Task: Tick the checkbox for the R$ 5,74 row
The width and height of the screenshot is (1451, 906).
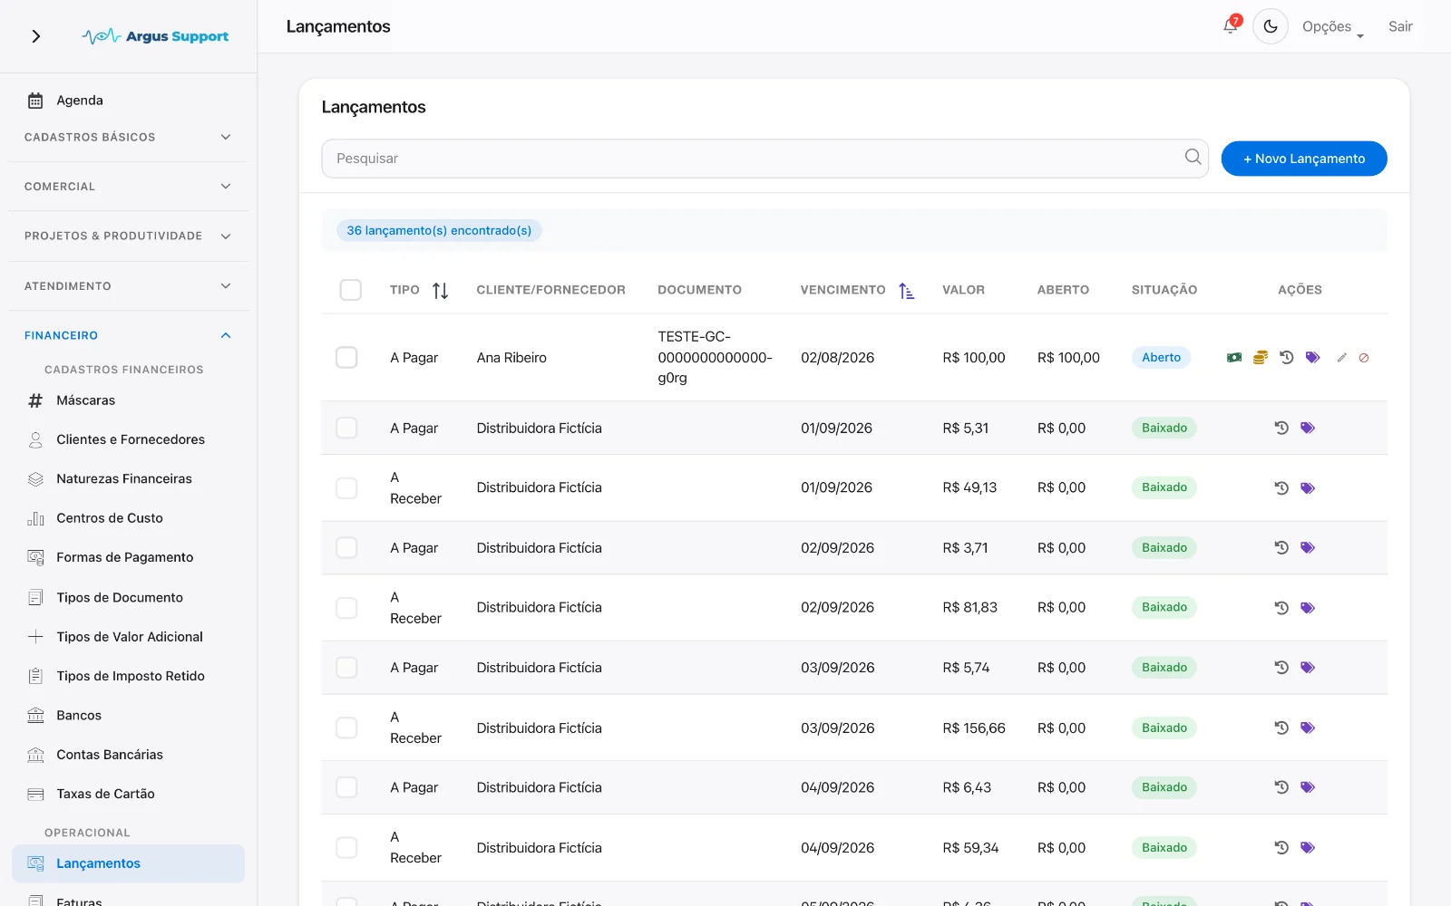Action: pos(346,668)
